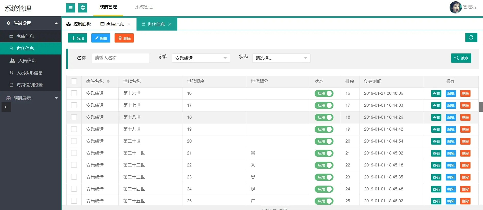This screenshot has width=483, height=210.
Task: Check the box for 第十八世 row
Action: point(74,117)
